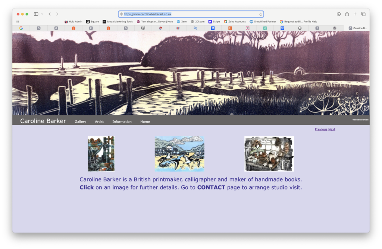The width and height of the screenshot is (382, 249).
Task: Click the favorites grid icon
Action: (x=17, y=21)
